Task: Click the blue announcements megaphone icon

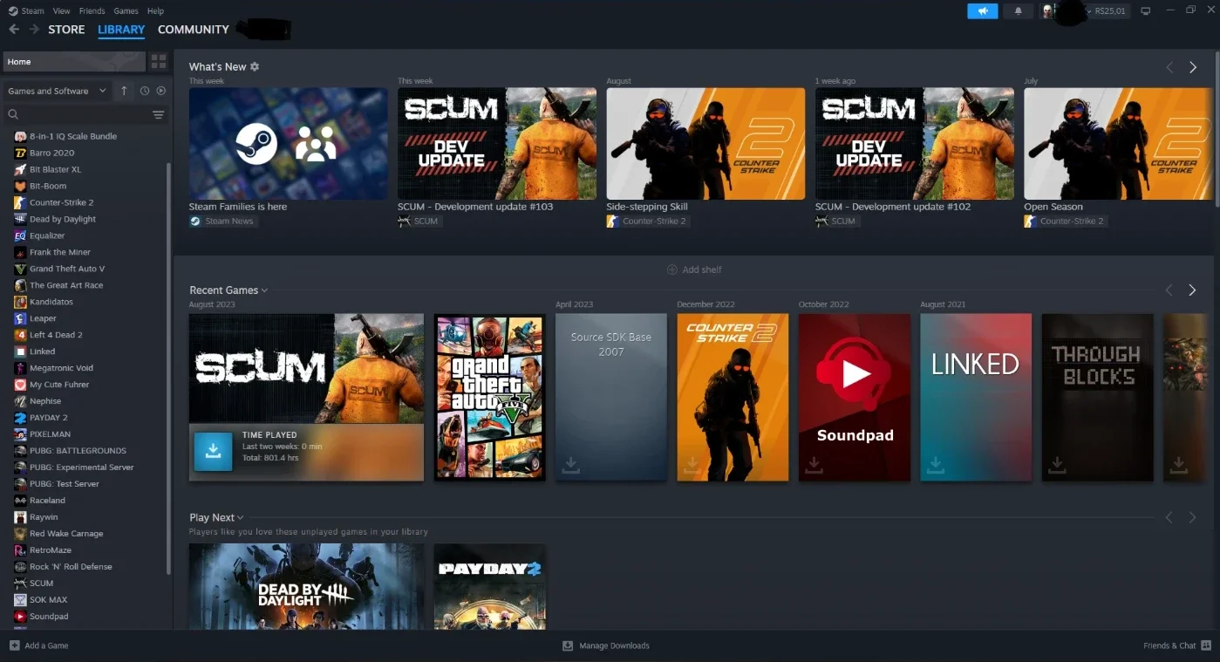Action: [x=982, y=11]
